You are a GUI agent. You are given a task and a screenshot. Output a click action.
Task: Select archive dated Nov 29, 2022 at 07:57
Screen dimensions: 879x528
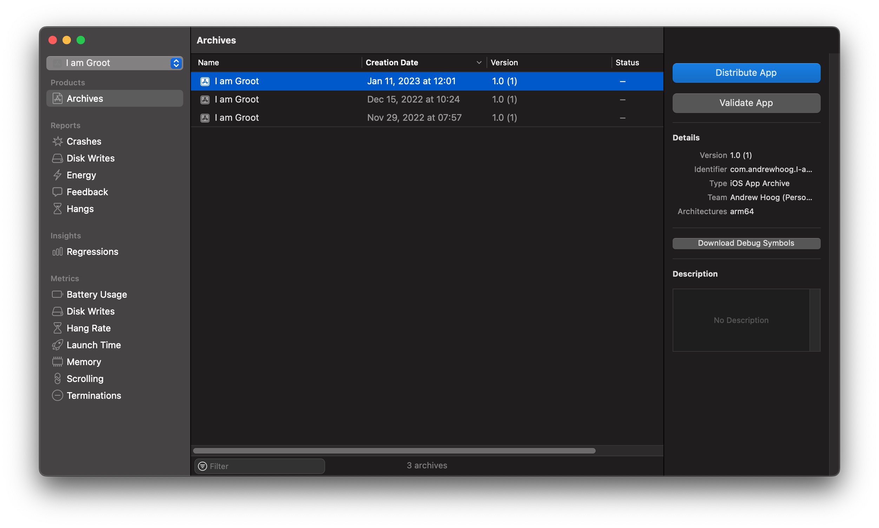[427, 118]
